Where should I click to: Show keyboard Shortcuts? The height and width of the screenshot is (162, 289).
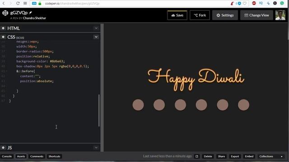coord(54,156)
